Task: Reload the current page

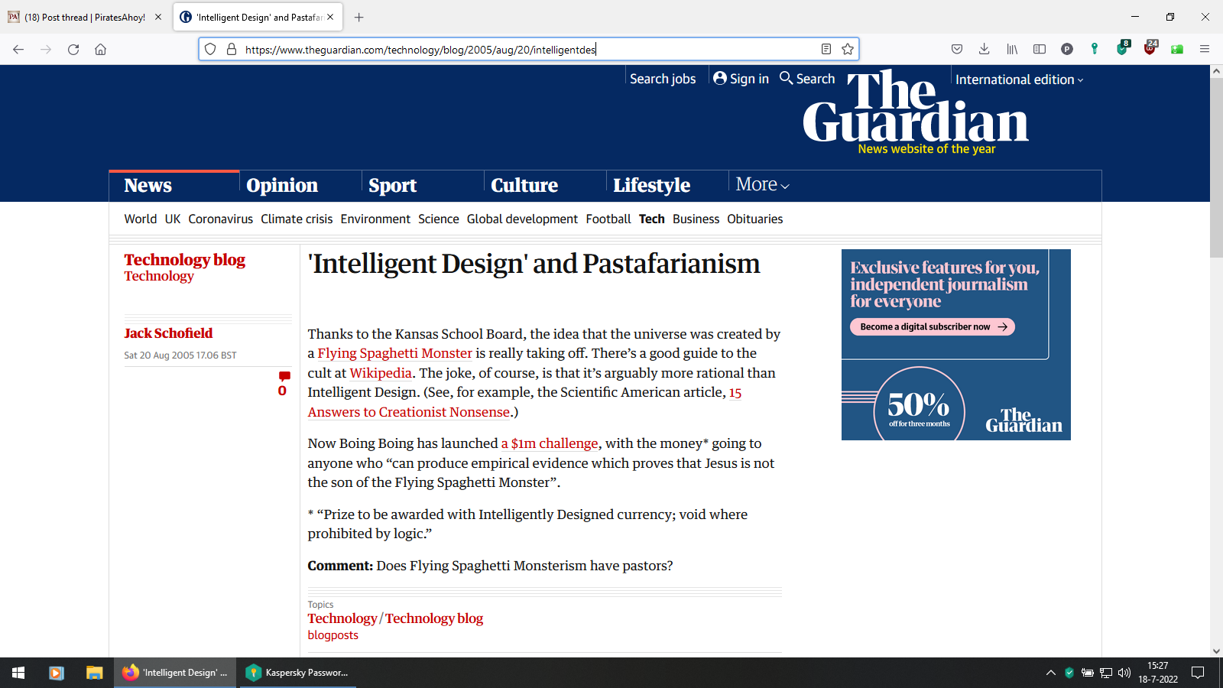Action: 73,50
